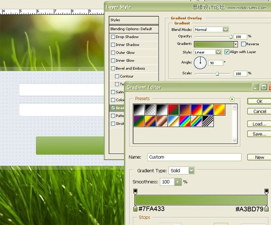Image resolution: width=271 pixels, height=225 pixels.
Task: Choose the blue, red, yellow gradient preset
Action: coord(196,110)
